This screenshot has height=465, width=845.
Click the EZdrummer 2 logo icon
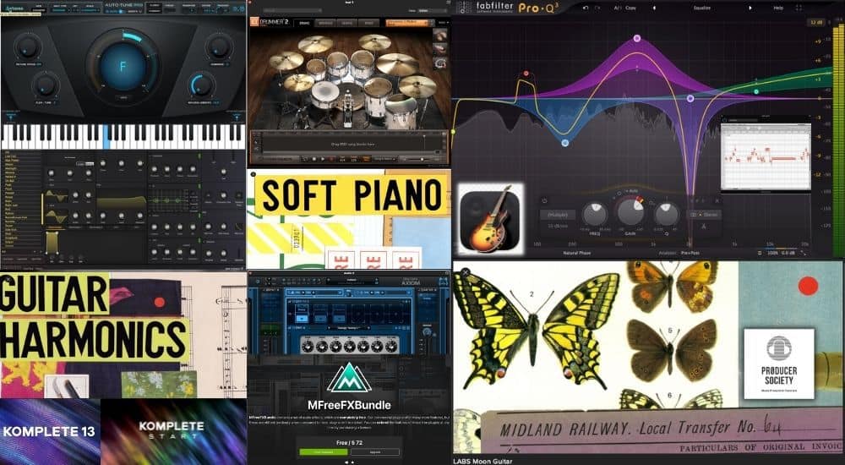point(255,23)
